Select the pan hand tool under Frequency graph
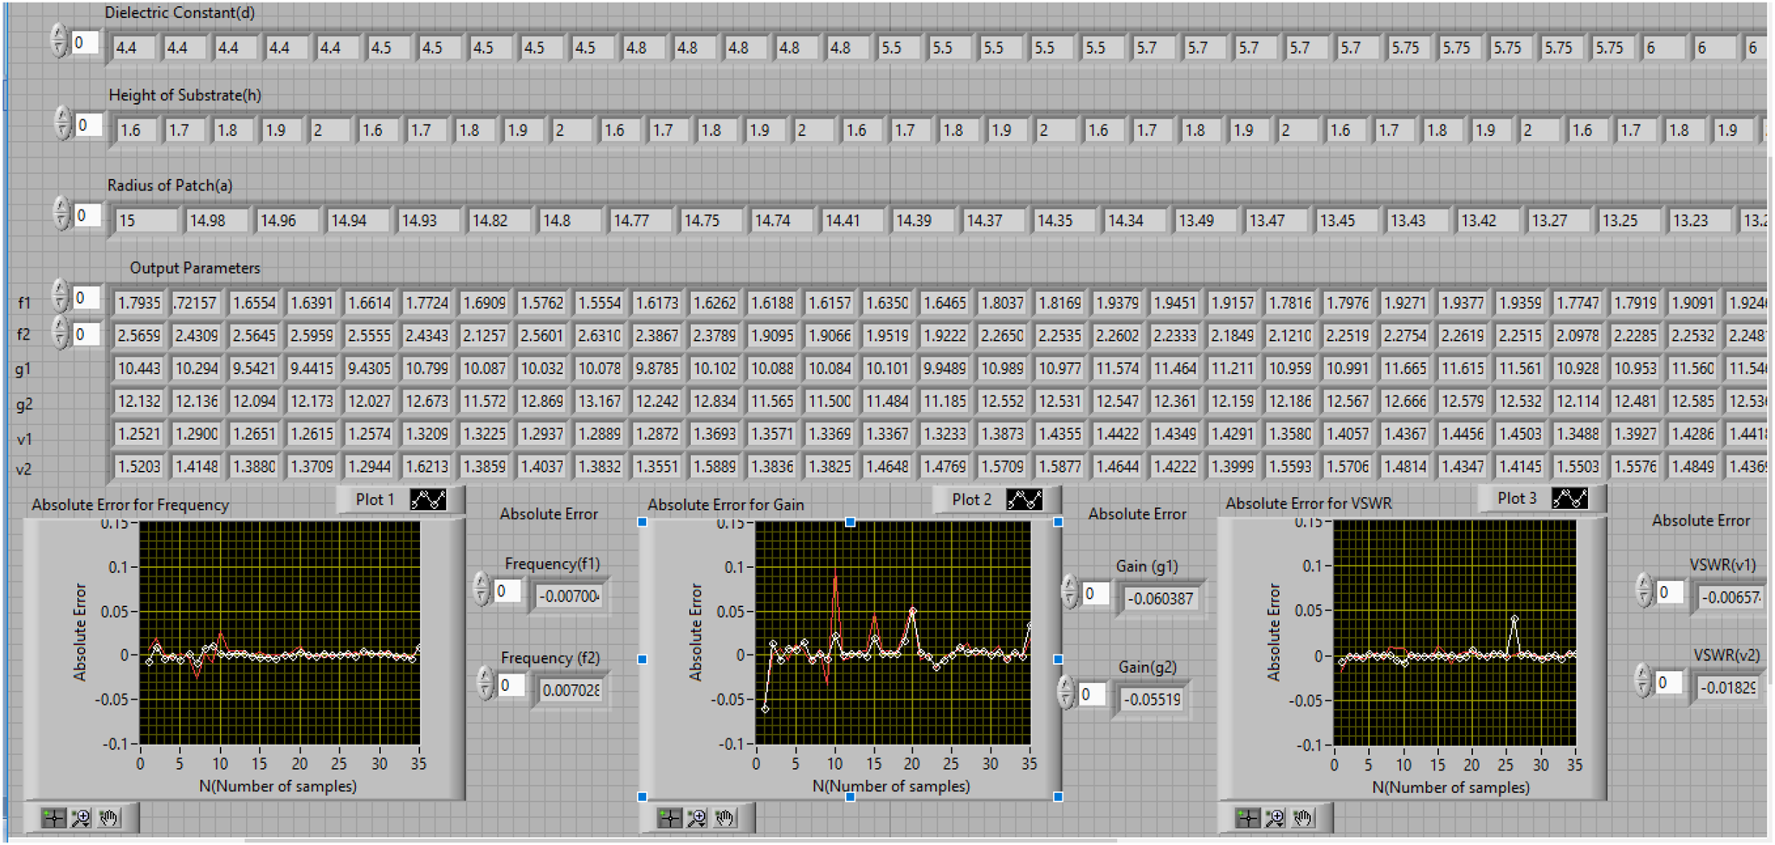This screenshot has width=1775, height=845. tap(109, 817)
